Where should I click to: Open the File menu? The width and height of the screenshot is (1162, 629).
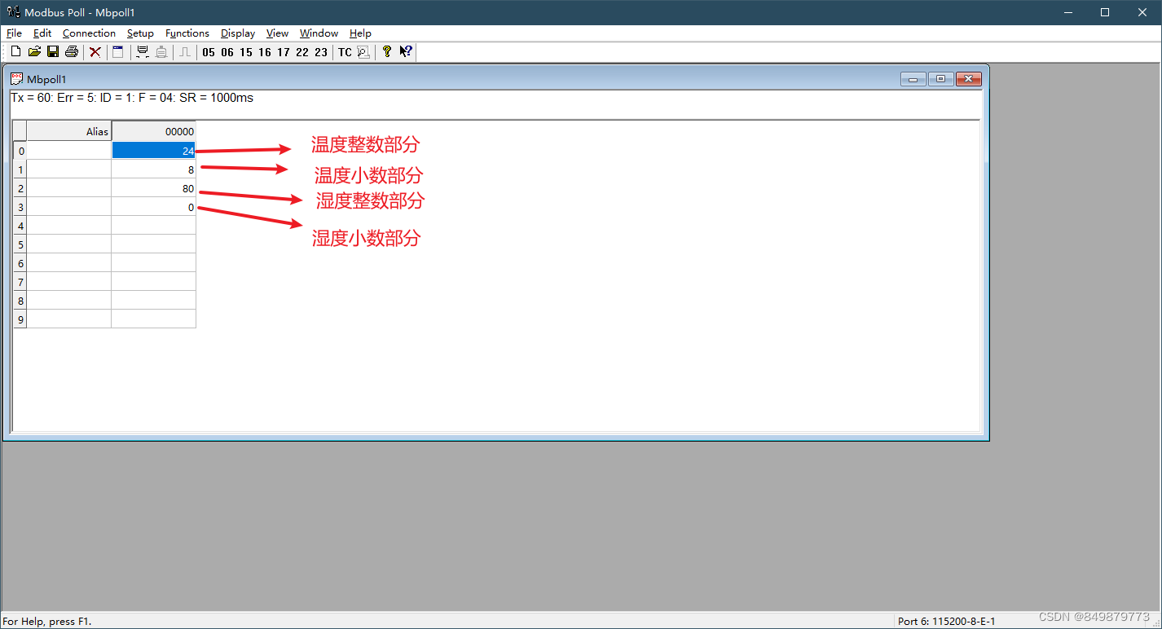click(14, 33)
